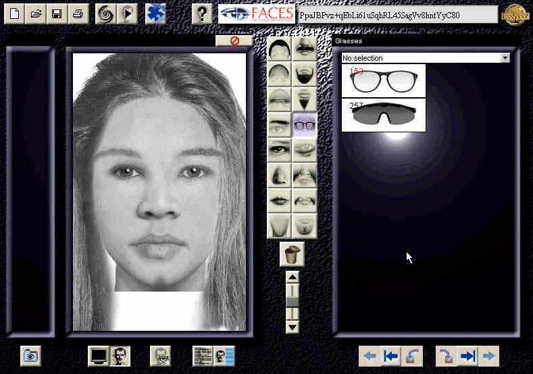The image size is (533, 374).
Task: Click the Open file folder button
Action: 36,14
